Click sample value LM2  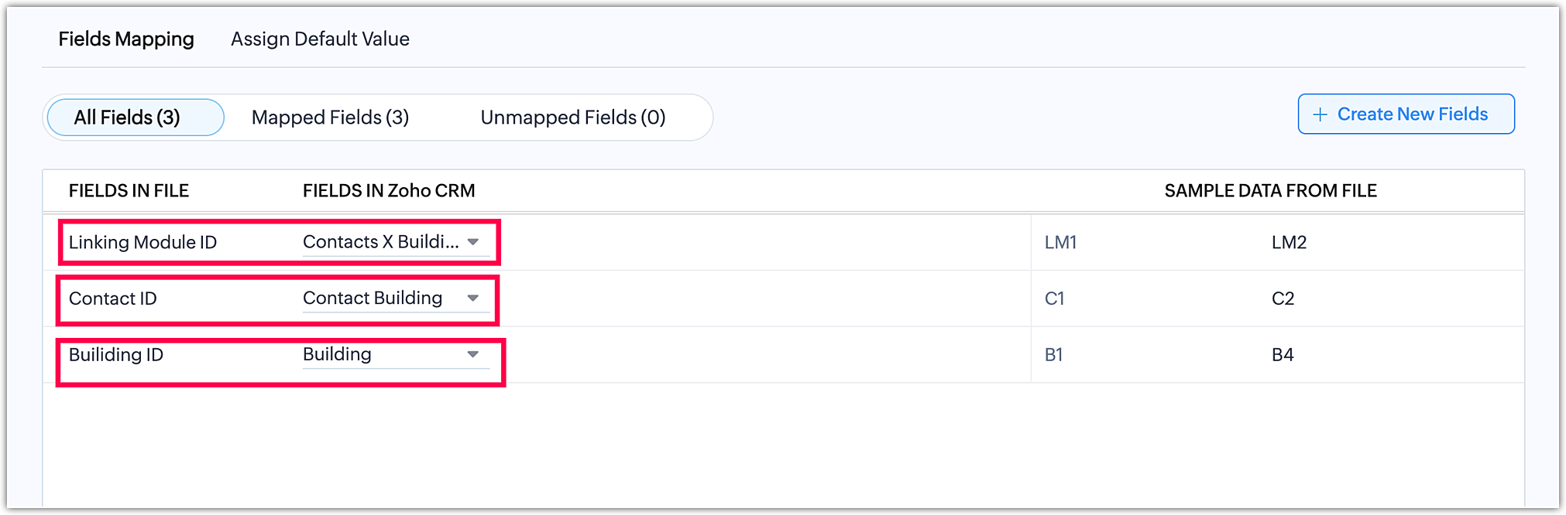pyautogui.click(x=1289, y=243)
